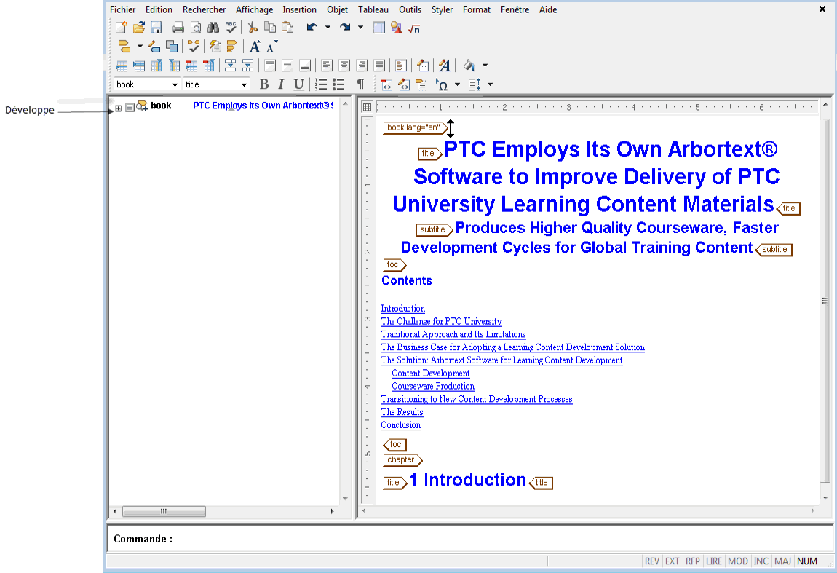Insert a table with the table grid icon
The image size is (837, 573).
click(x=379, y=27)
